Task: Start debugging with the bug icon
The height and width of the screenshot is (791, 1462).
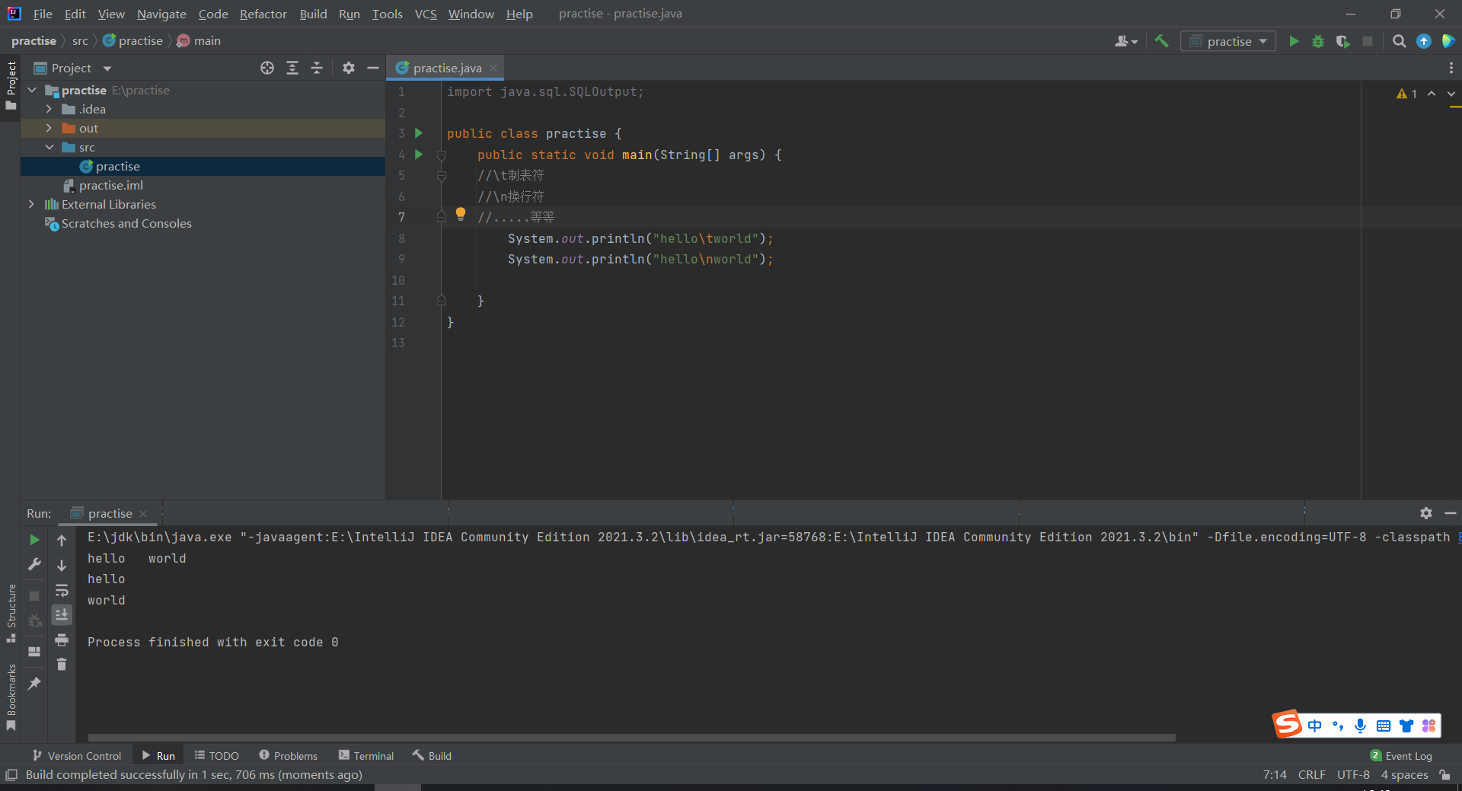Action: click(x=1318, y=41)
